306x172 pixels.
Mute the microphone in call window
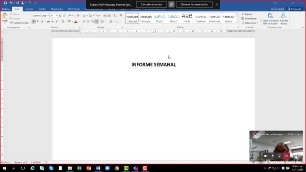273,156
